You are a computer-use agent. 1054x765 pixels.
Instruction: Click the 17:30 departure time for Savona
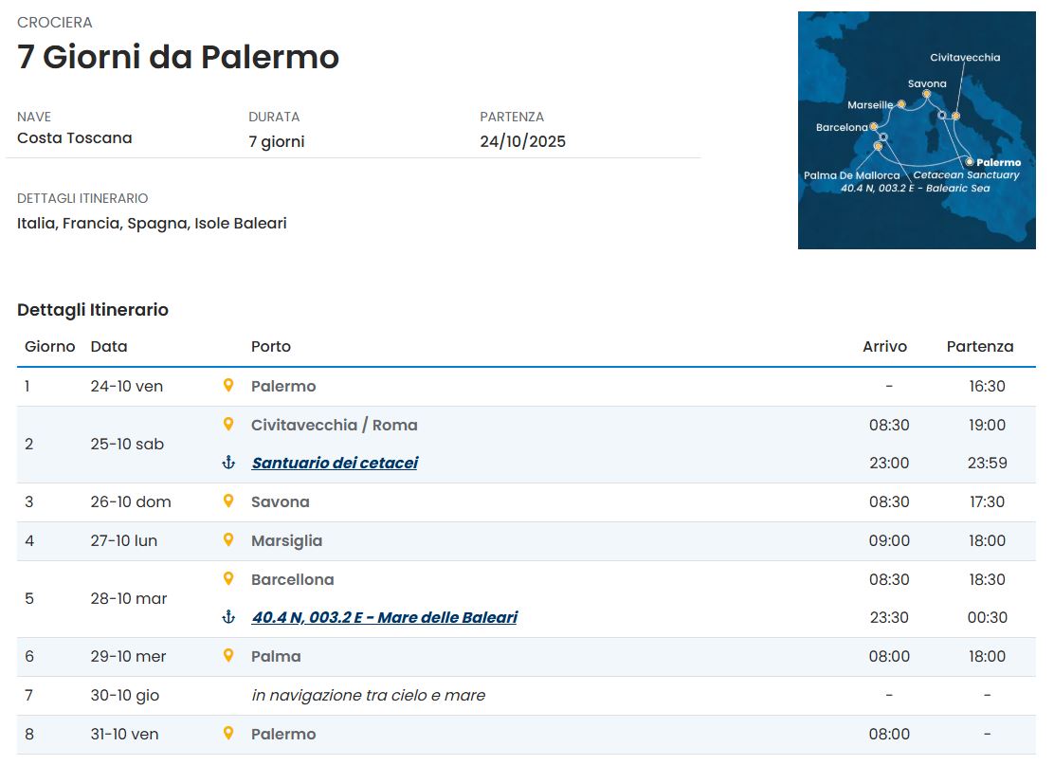click(987, 501)
